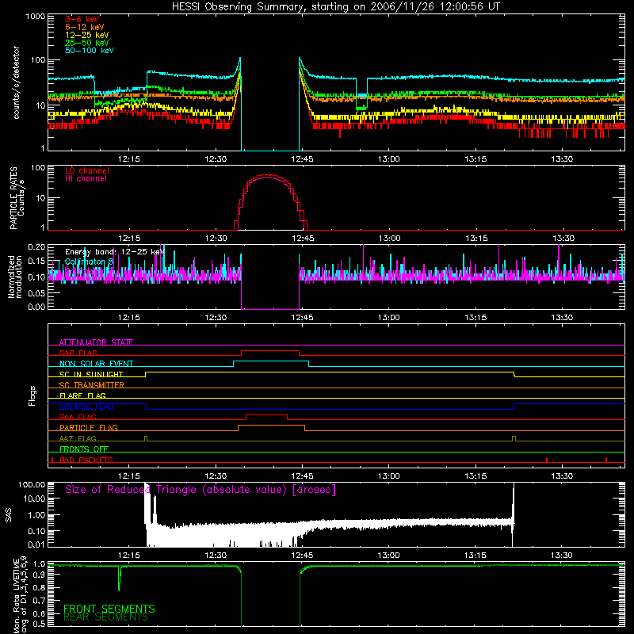Click the HI channel legend label
Image resolution: width=634 pixels, height=634 pixels.
pos(86,179)
